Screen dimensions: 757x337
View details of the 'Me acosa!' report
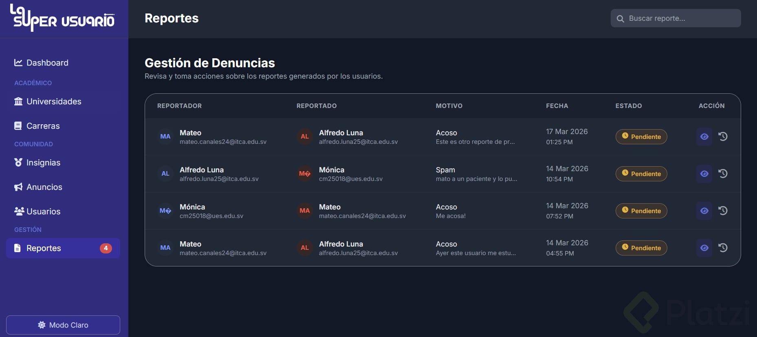click(704, 211)
